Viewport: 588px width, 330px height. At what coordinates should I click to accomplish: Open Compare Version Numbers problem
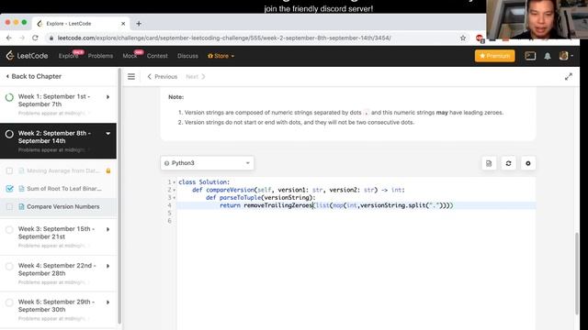click(63, 206)
